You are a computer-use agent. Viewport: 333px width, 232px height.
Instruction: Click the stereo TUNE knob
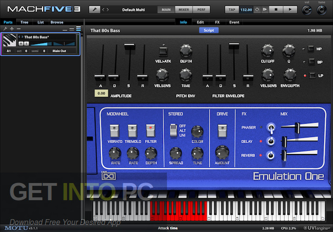[197, 153]
